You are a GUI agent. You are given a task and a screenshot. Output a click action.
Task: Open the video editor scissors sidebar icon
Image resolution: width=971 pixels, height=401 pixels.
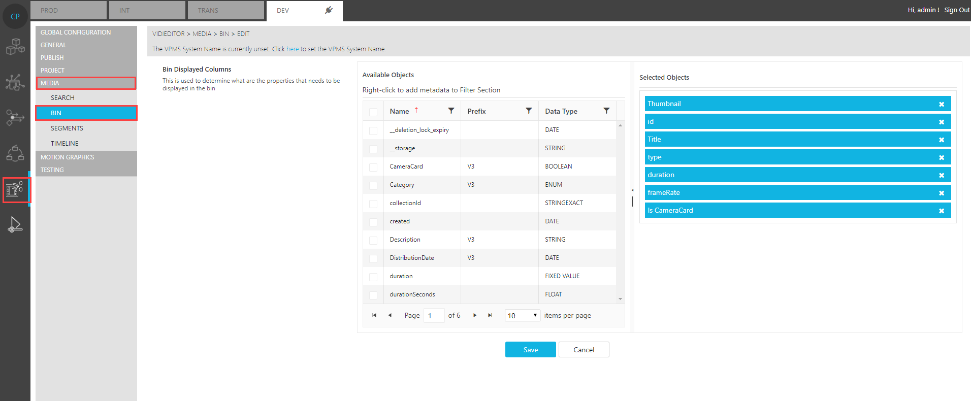pyautogui.click(x=15, y=190)
